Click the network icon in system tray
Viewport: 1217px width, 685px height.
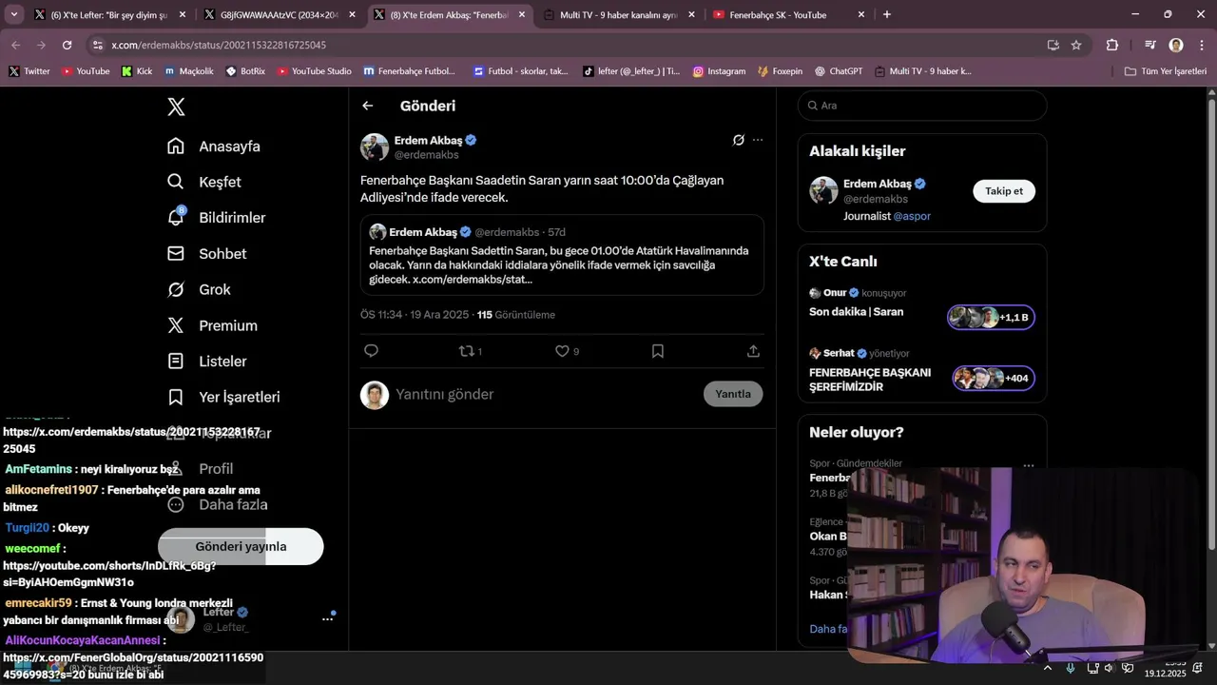click(x=1092, y=668)
